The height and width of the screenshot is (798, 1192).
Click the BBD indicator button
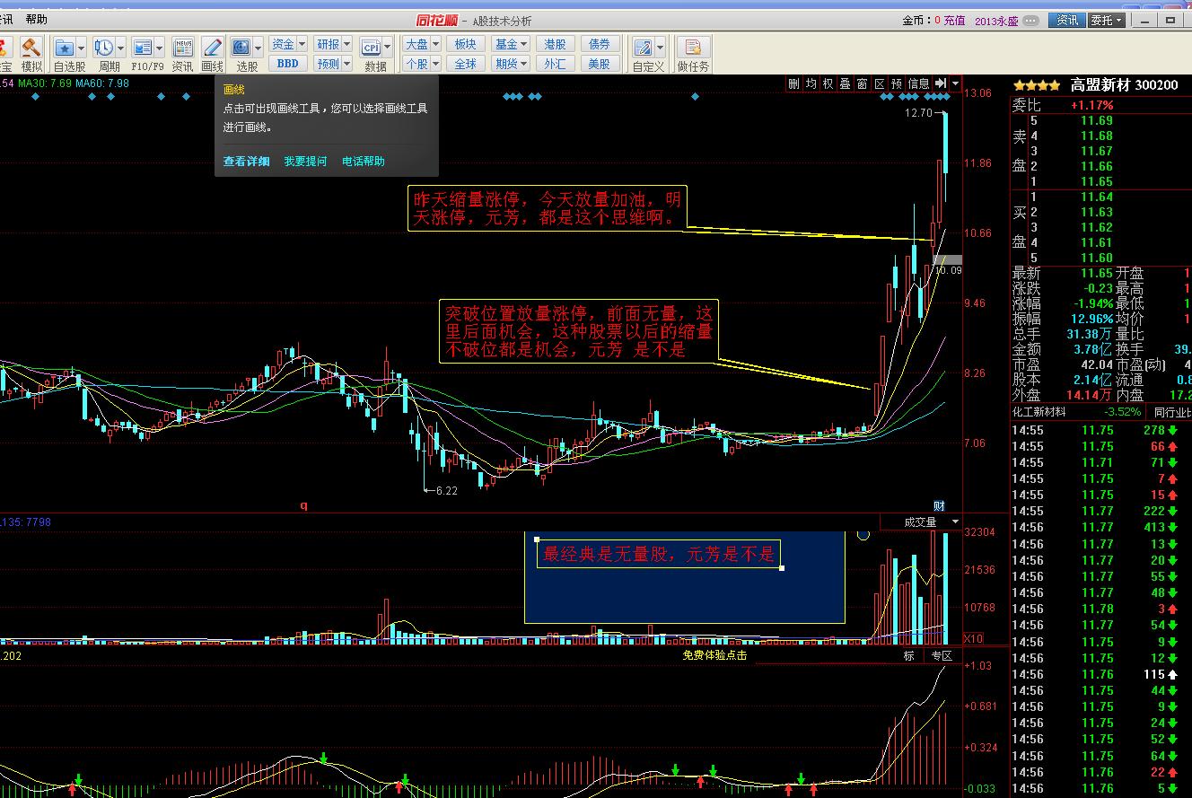[x=288, y=64]
